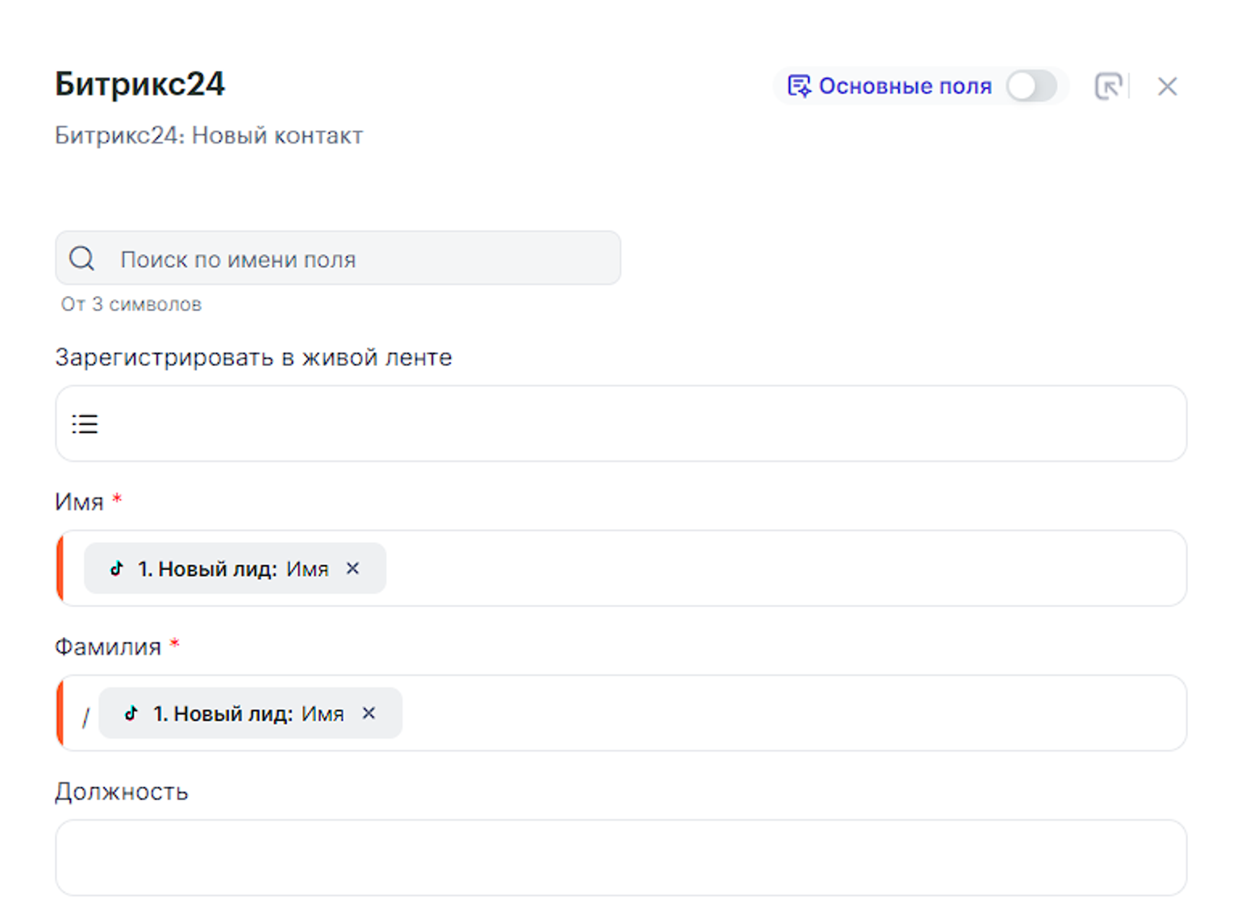
Task: Focus the Поиск по имени поля search box
Action: [x=338, y=258]
